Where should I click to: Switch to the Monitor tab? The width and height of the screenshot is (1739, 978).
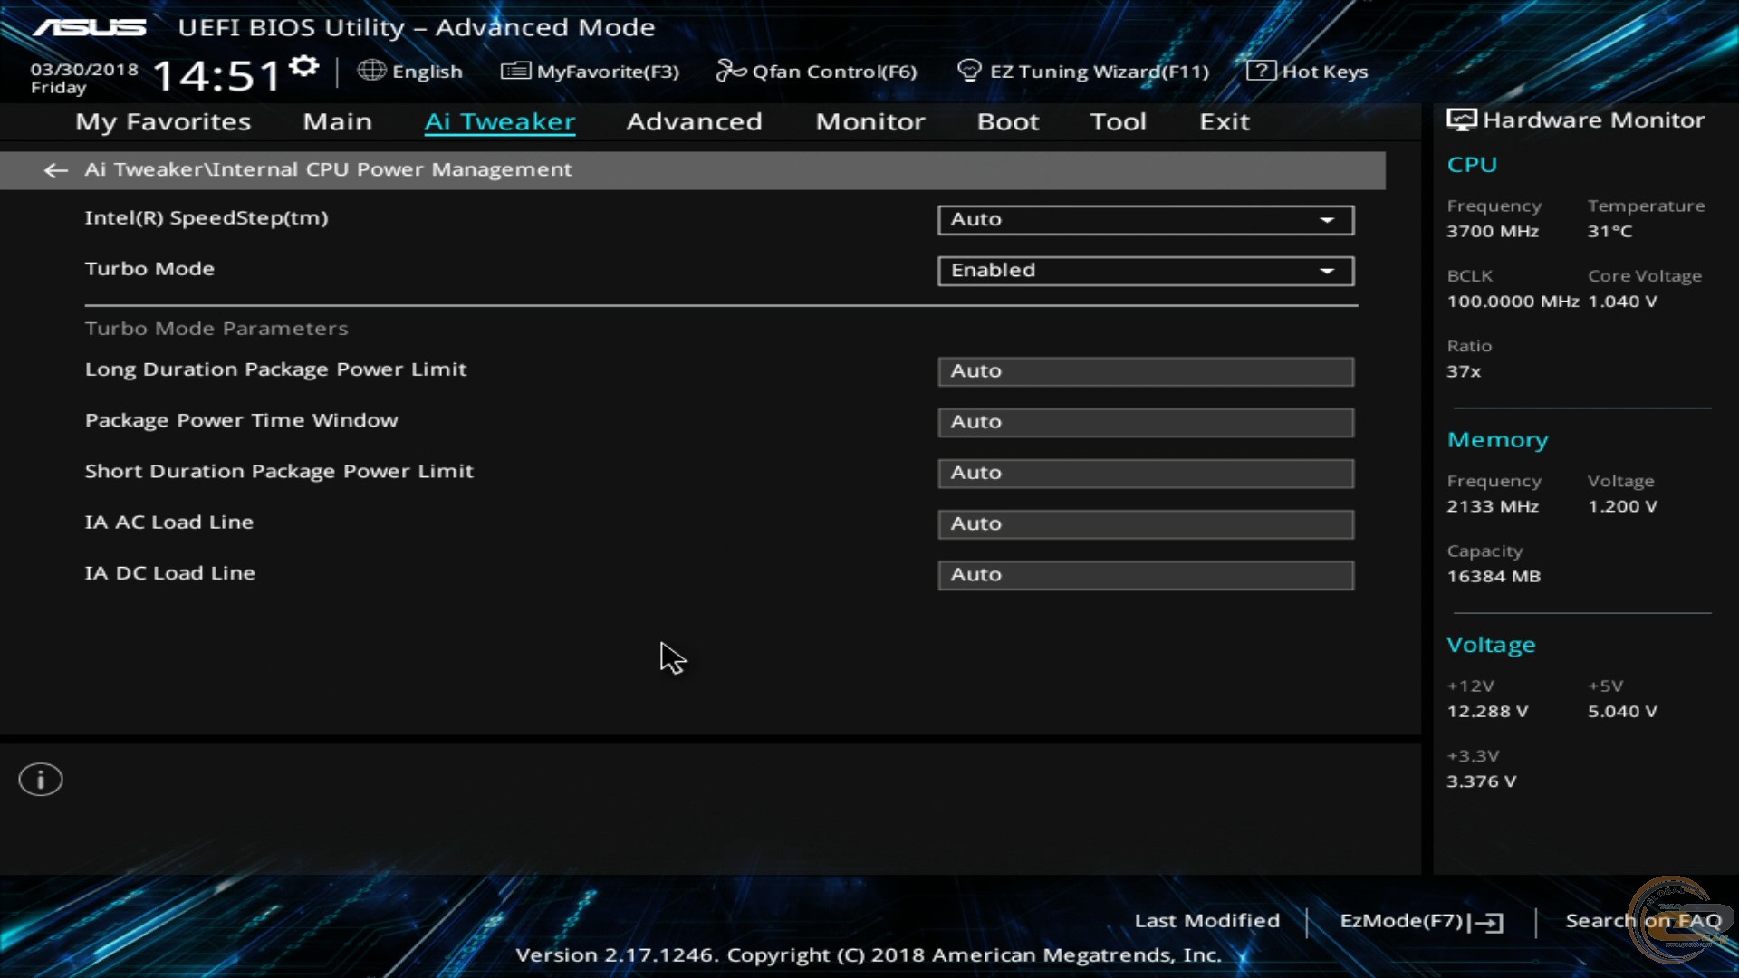click(x=869, y=122)
